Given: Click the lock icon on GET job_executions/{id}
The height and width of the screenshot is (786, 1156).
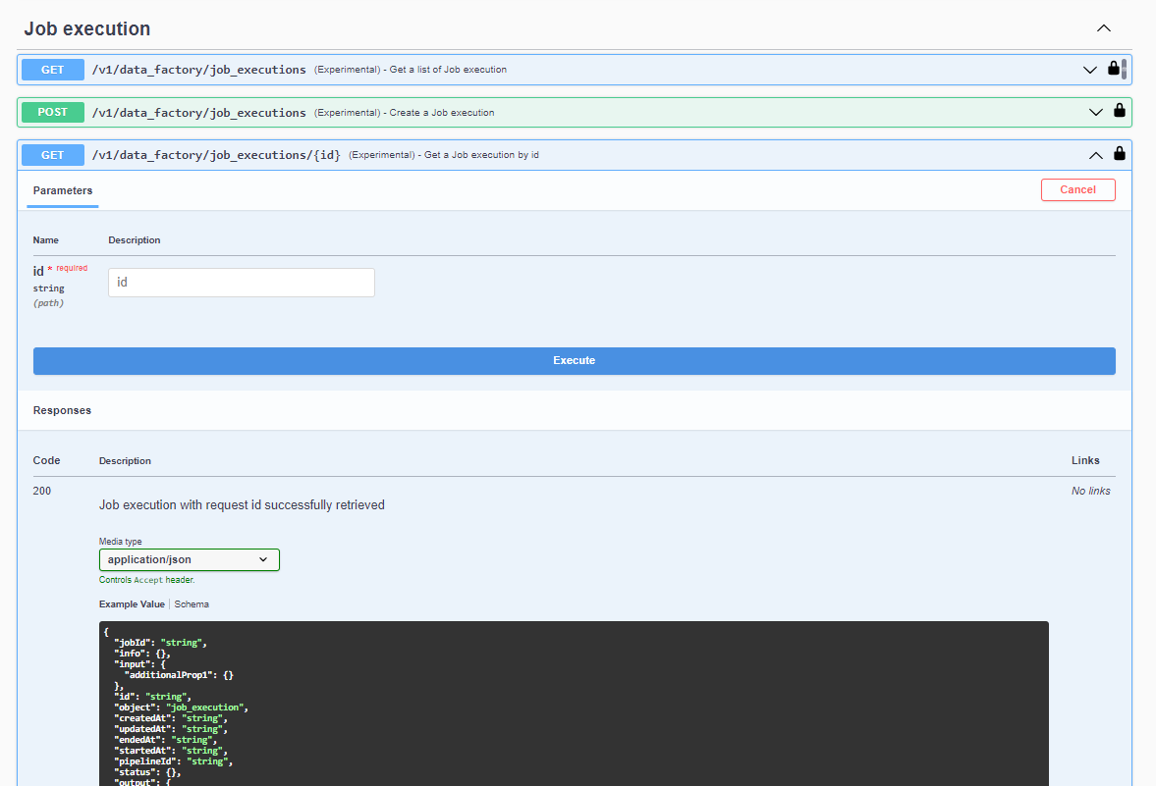Looking at the screenshot, I should coord(1119,154).
